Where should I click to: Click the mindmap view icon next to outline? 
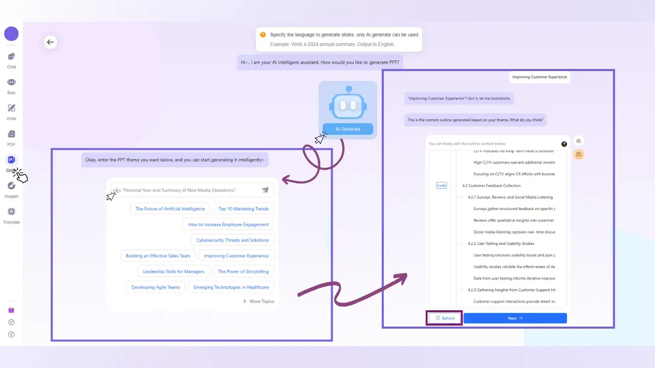pyautogui.click(x=578, y=141)
